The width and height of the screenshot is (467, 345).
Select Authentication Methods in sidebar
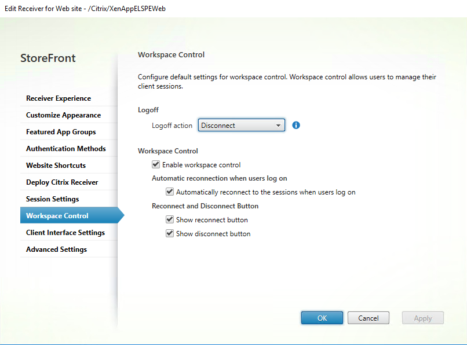tap(65, 149)
